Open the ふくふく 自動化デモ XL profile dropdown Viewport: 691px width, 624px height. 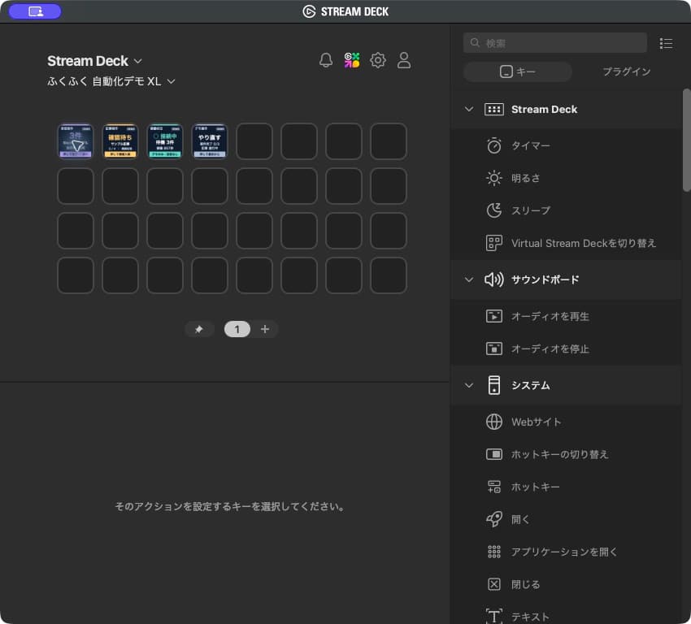(111, 81)
